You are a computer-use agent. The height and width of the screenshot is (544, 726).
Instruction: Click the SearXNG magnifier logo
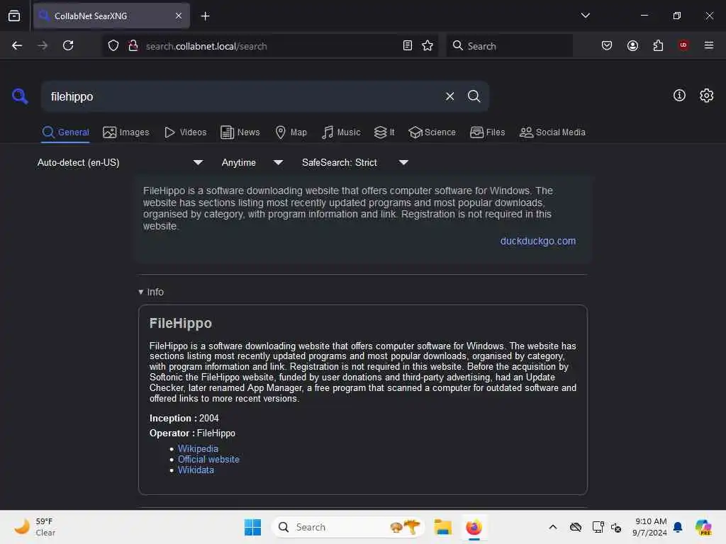tap(20, 96)
